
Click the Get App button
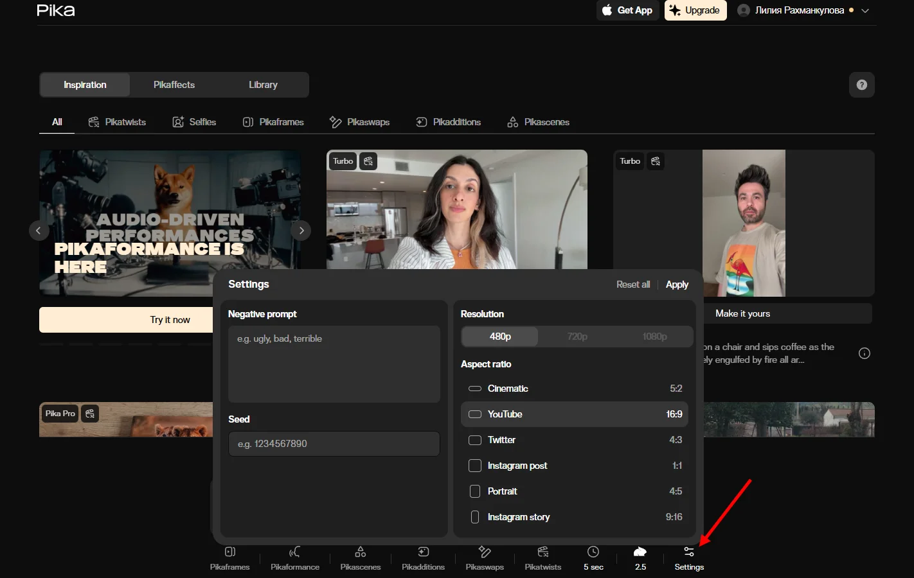tap(627, 10)
